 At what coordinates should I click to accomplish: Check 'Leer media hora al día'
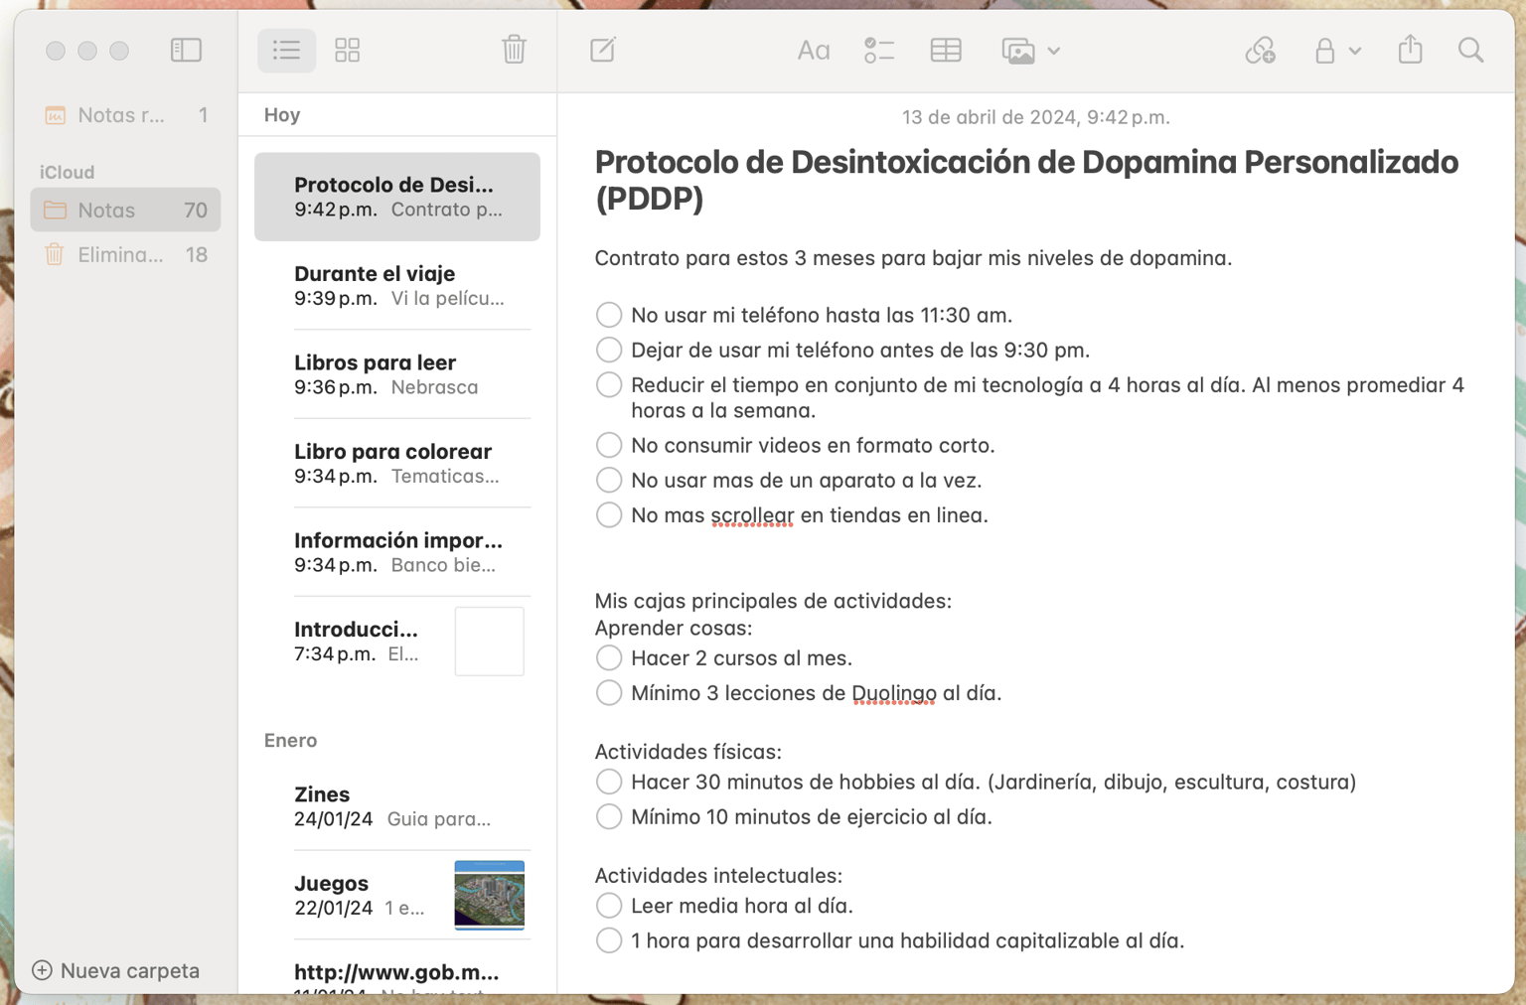[x=609, y=906]
